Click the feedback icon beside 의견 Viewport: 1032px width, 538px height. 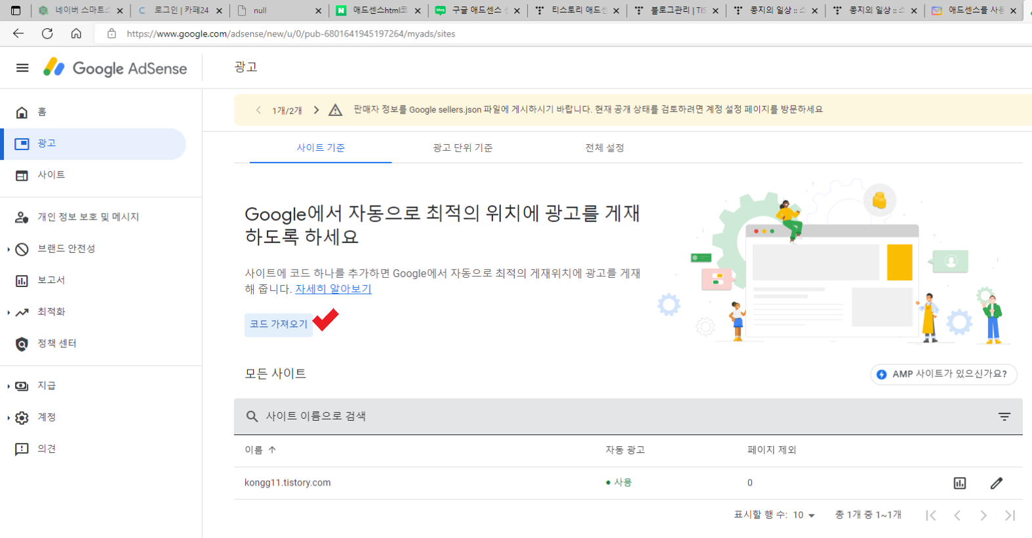coord(22,449)
